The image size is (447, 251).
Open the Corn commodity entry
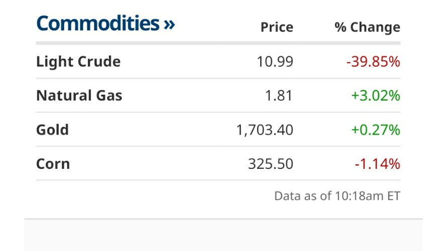[53, 164]
